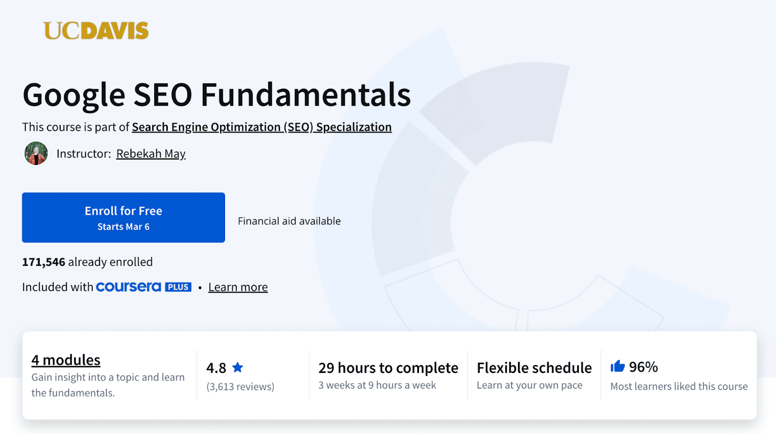
Task: Open the 4 modules link
Action: (x=66, y=360)
